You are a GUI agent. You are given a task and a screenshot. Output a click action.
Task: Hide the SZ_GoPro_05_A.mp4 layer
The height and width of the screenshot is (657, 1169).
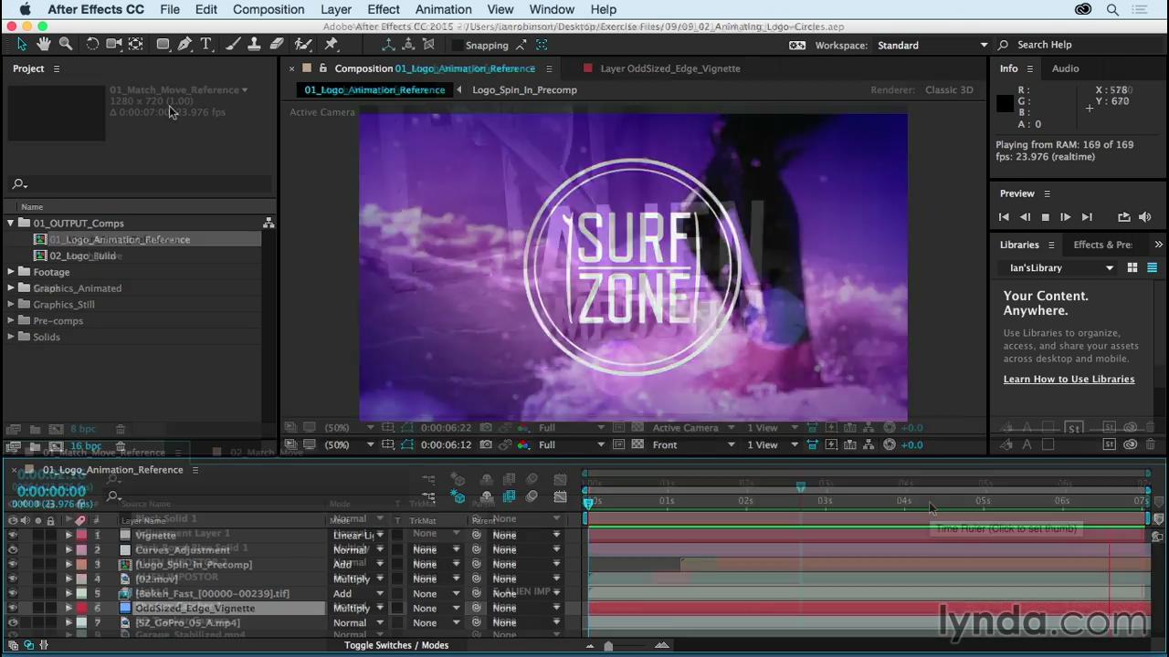click(x=13, y=622)
